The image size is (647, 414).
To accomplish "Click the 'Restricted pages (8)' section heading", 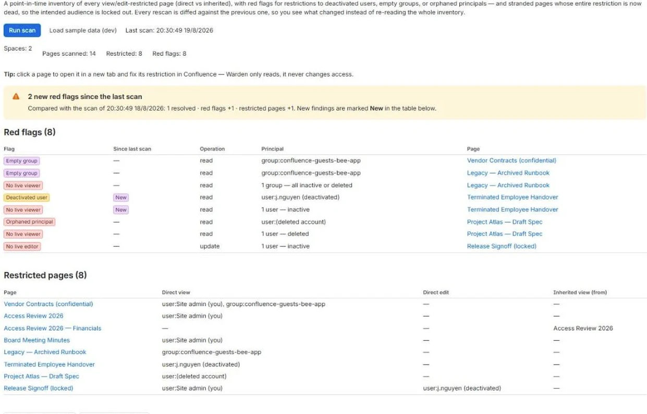I will click(x=45, y=275).
